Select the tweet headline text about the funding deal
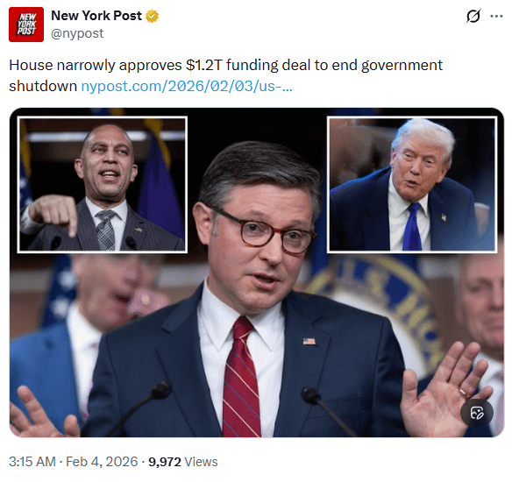Viewport: 519px width, 482px height. [x=225, y=75]
